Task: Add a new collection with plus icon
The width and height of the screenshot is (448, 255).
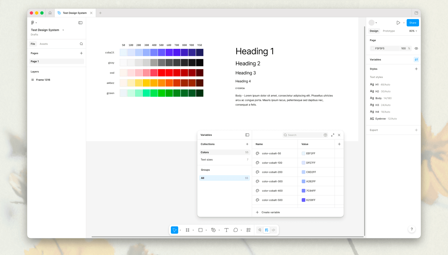Action: pos(247,144)
